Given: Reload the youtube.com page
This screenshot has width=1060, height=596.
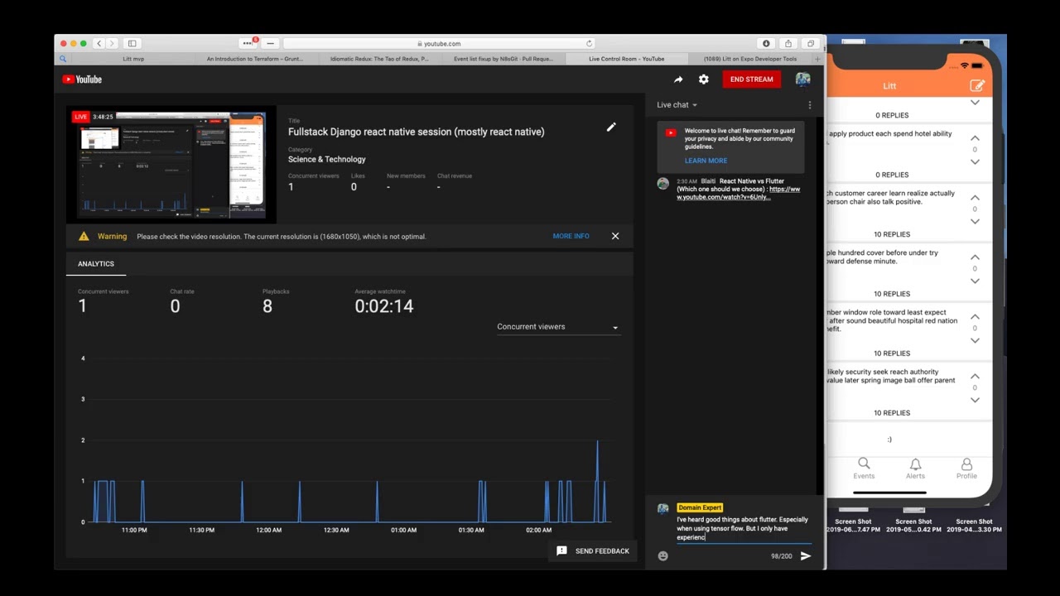Looking at the screenshot, I should [590, 44].
